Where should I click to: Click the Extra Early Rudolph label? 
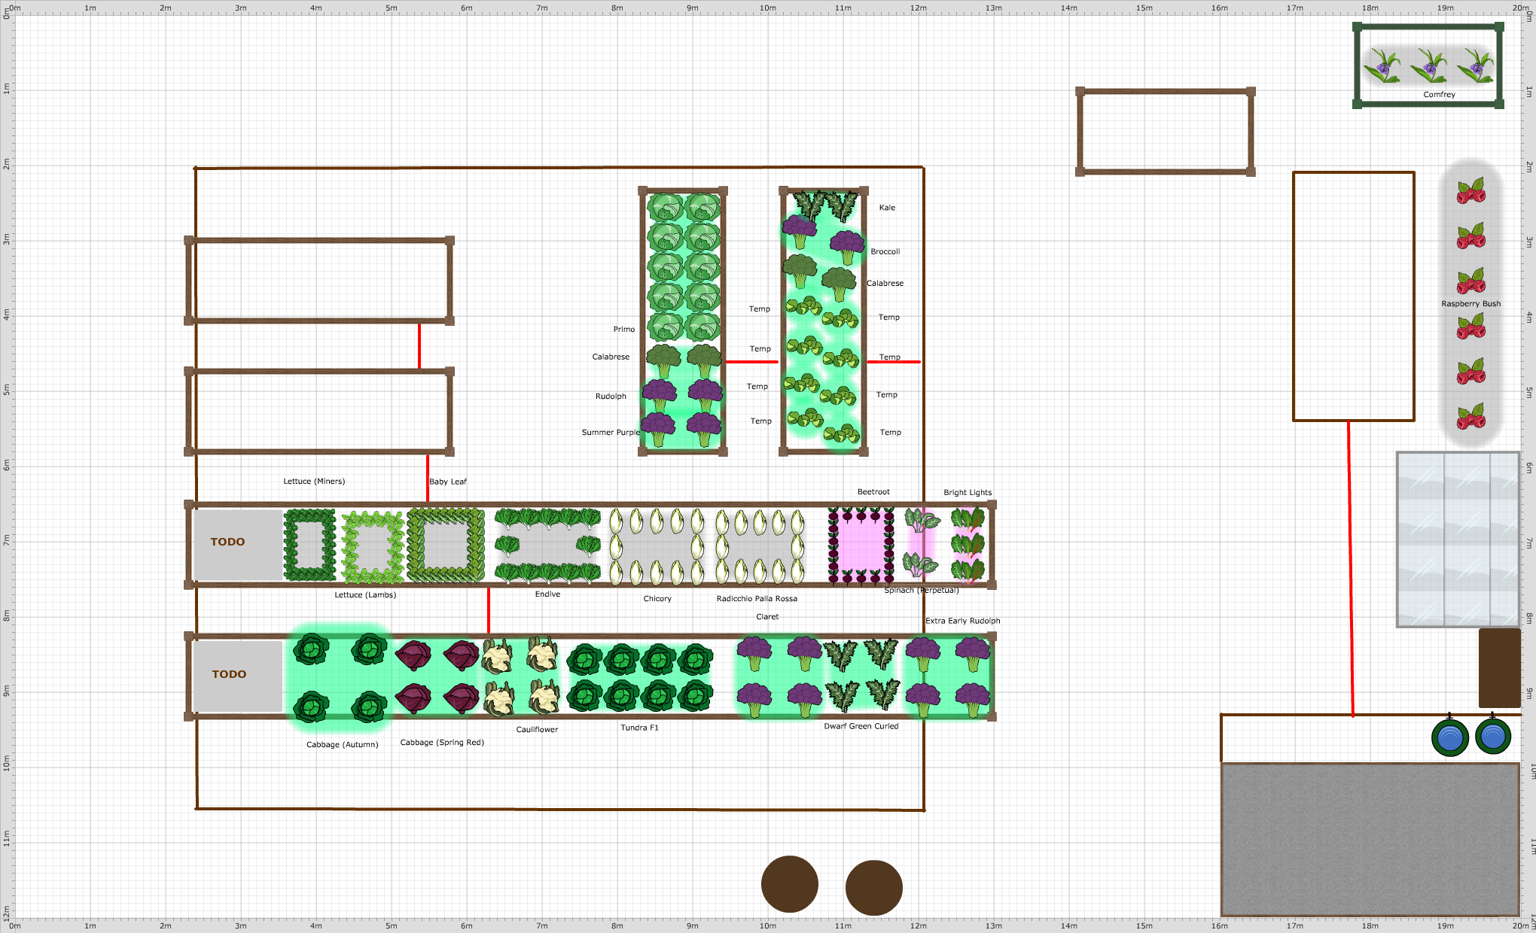963,620
